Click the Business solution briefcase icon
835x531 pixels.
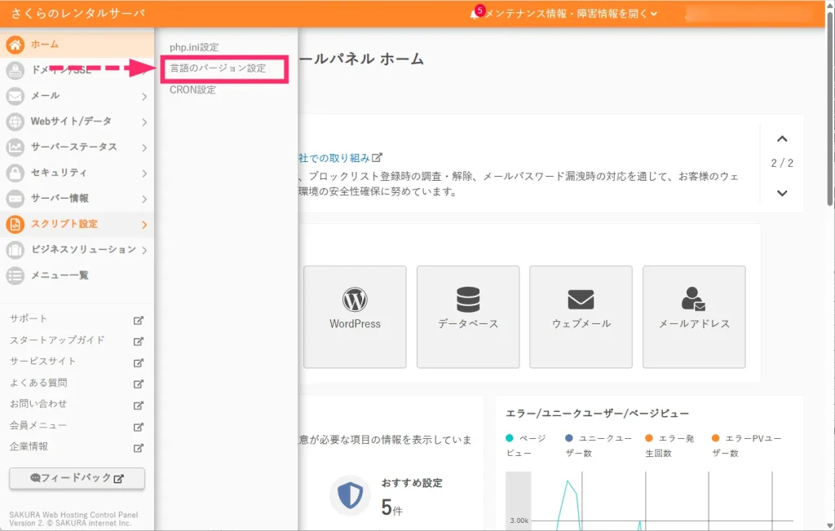coord(15,249)
